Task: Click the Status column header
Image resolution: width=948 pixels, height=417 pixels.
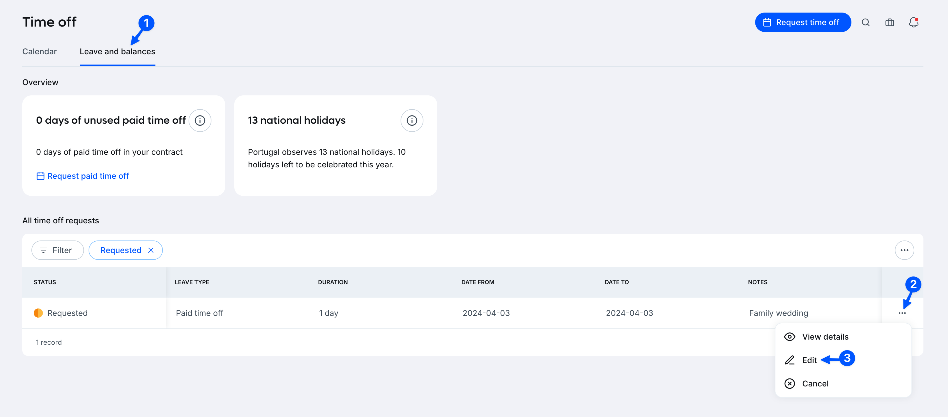Action: 45,282
